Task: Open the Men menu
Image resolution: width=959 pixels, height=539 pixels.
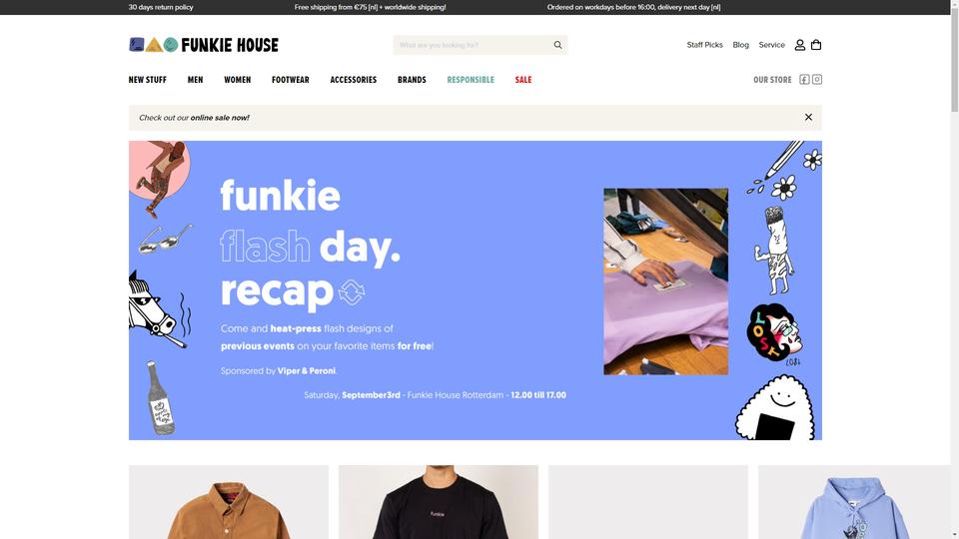Action: click(x=195, y=80)
